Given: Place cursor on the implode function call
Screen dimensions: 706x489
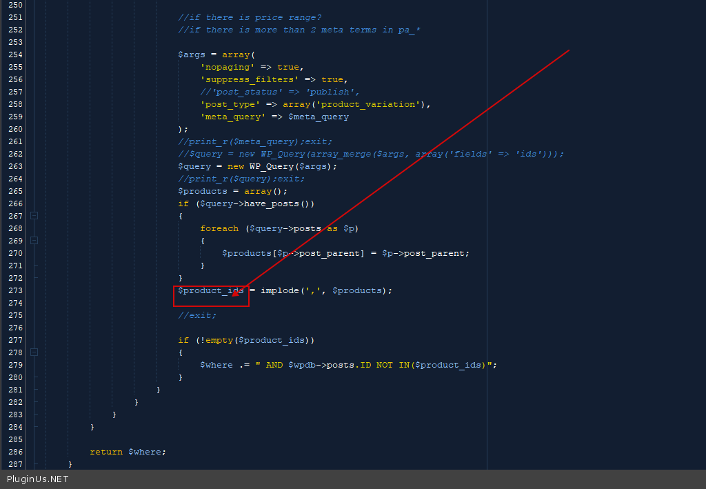Looking at the screenshot, I should 279,290.
